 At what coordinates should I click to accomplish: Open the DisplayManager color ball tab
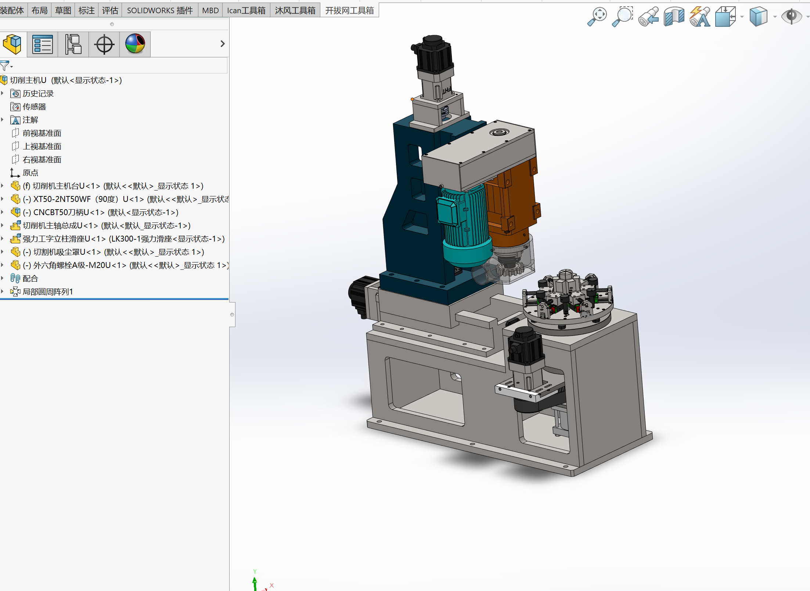coord(135,44)
